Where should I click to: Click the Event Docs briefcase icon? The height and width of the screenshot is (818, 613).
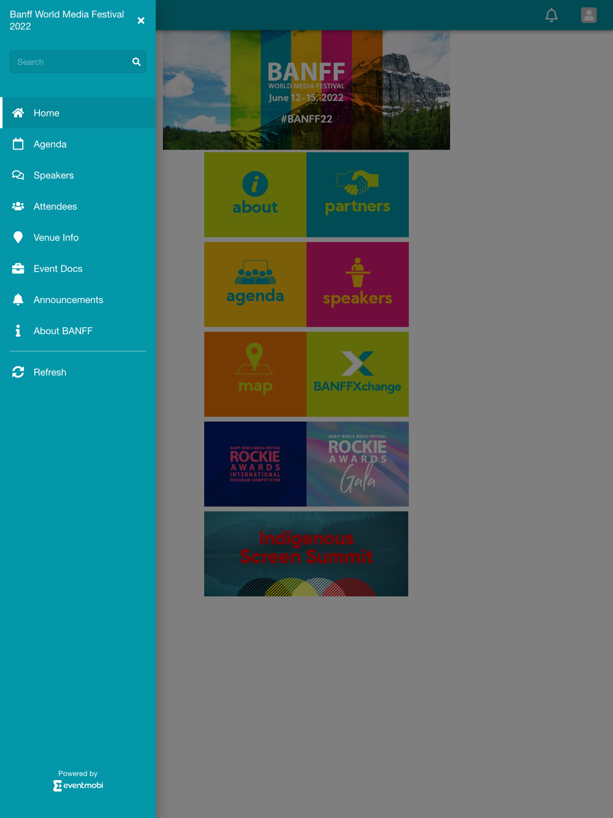point(18,269)
